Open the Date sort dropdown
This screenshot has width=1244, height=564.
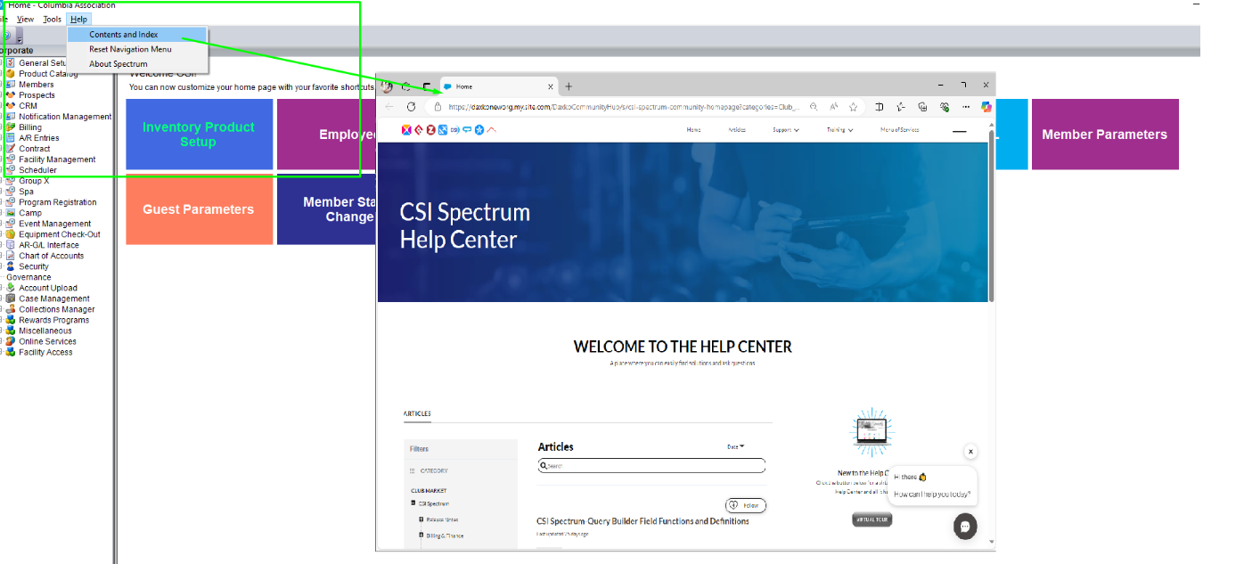(x=735, y=446)
